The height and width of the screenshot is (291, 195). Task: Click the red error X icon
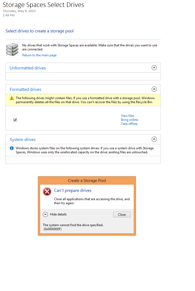click(x=47, y=192)
